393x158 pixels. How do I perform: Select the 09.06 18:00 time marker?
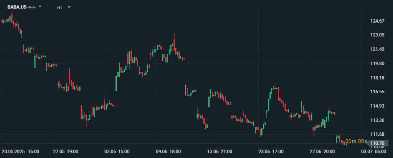(168, 151)
